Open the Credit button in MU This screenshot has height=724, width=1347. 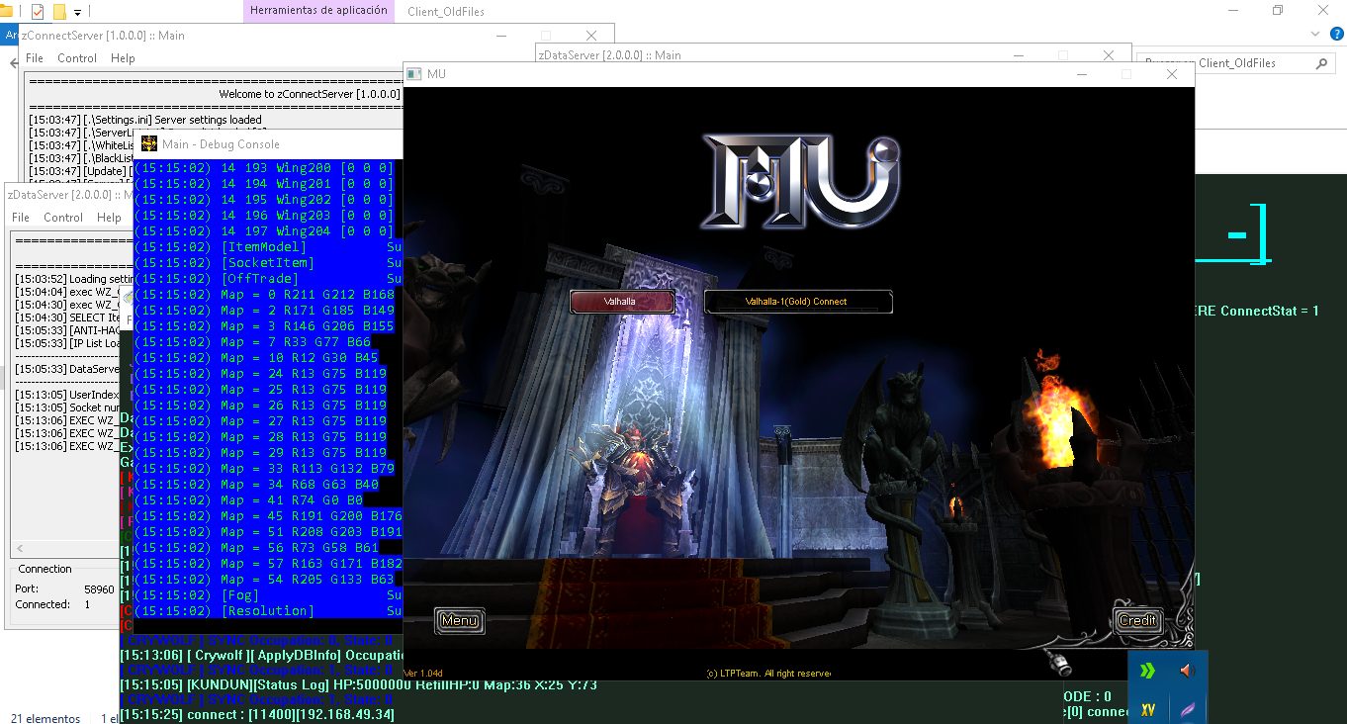pyautogui.click(x=1137, y=621)
